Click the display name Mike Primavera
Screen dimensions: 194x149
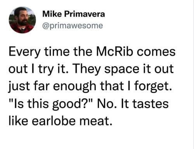tap(74, 14)
